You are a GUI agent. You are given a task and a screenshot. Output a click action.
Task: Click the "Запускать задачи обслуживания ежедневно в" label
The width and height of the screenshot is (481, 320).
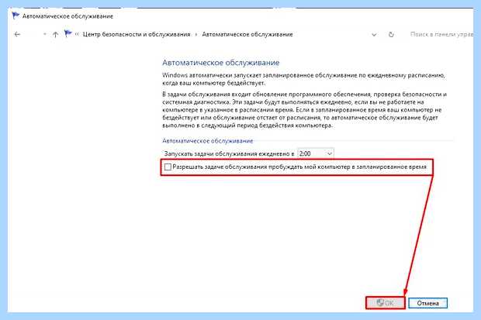pyautogui.click(x=229, y=153)
